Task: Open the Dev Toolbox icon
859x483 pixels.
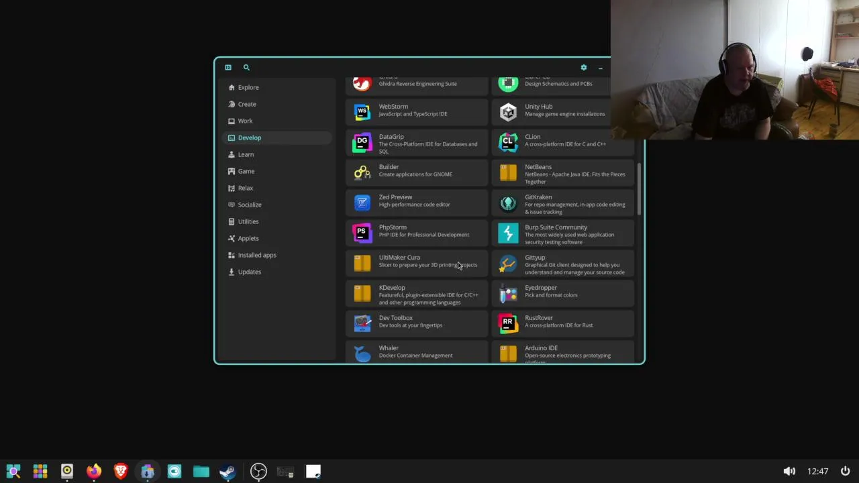Action: tap(362, 323)
